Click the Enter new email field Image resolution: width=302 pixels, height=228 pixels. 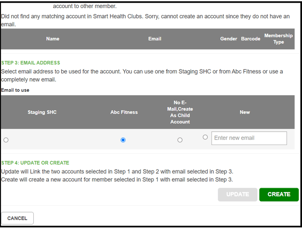tap(249, 138)
